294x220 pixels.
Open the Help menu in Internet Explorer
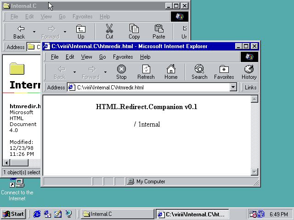145,57
